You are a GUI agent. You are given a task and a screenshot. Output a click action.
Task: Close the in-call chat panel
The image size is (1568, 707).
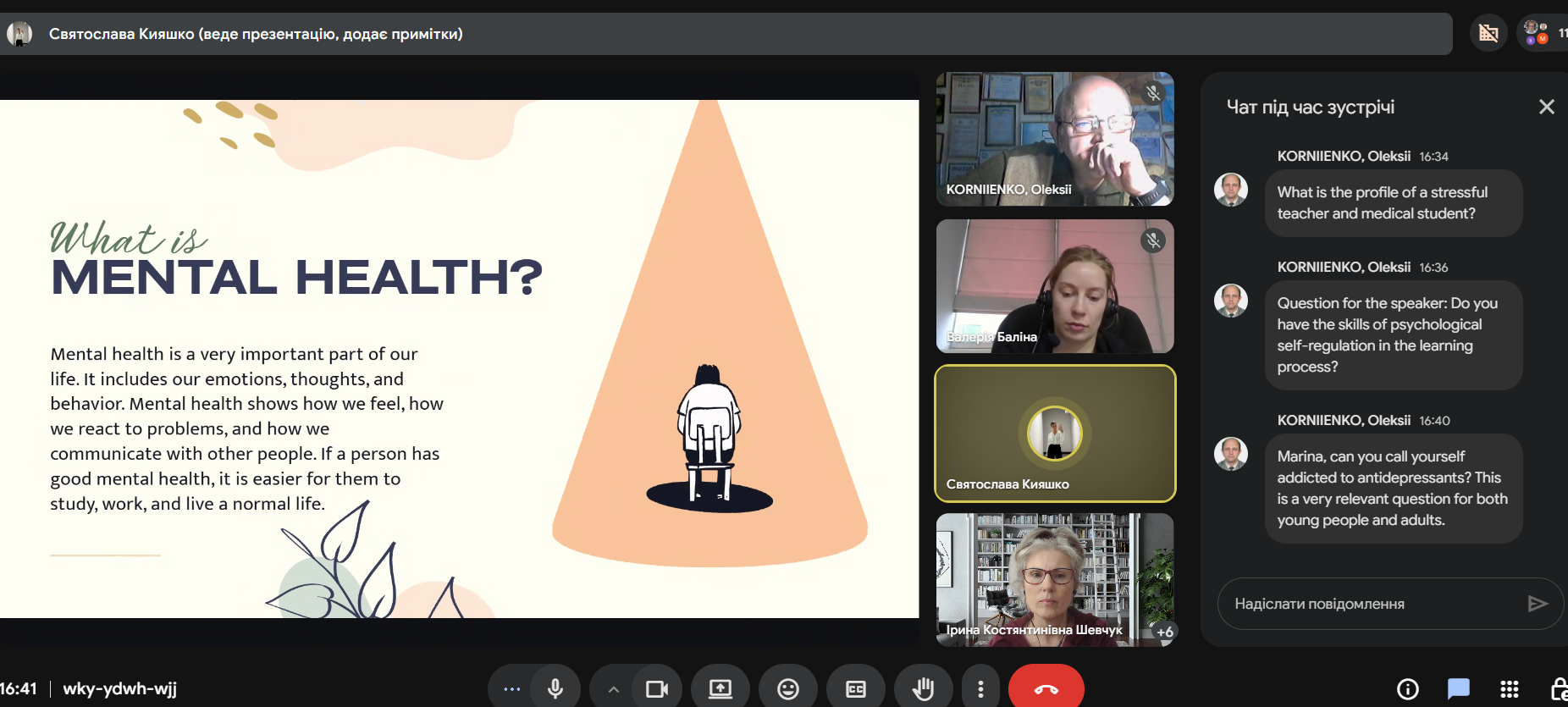click(x=1546, y=107)
